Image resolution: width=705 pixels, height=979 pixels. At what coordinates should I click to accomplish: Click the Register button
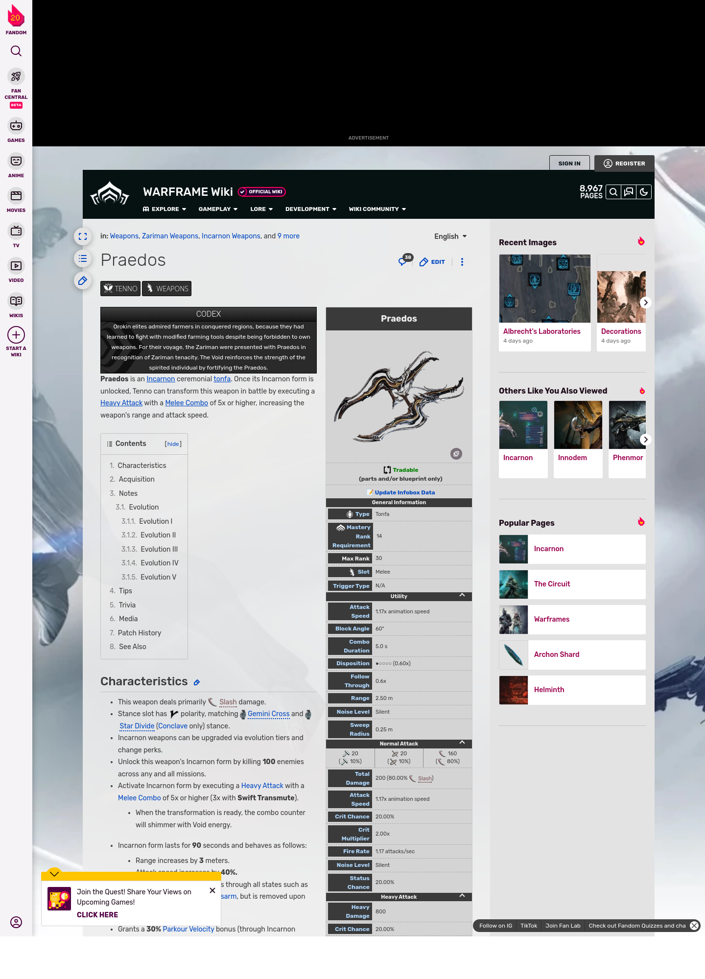coord(624,163)
